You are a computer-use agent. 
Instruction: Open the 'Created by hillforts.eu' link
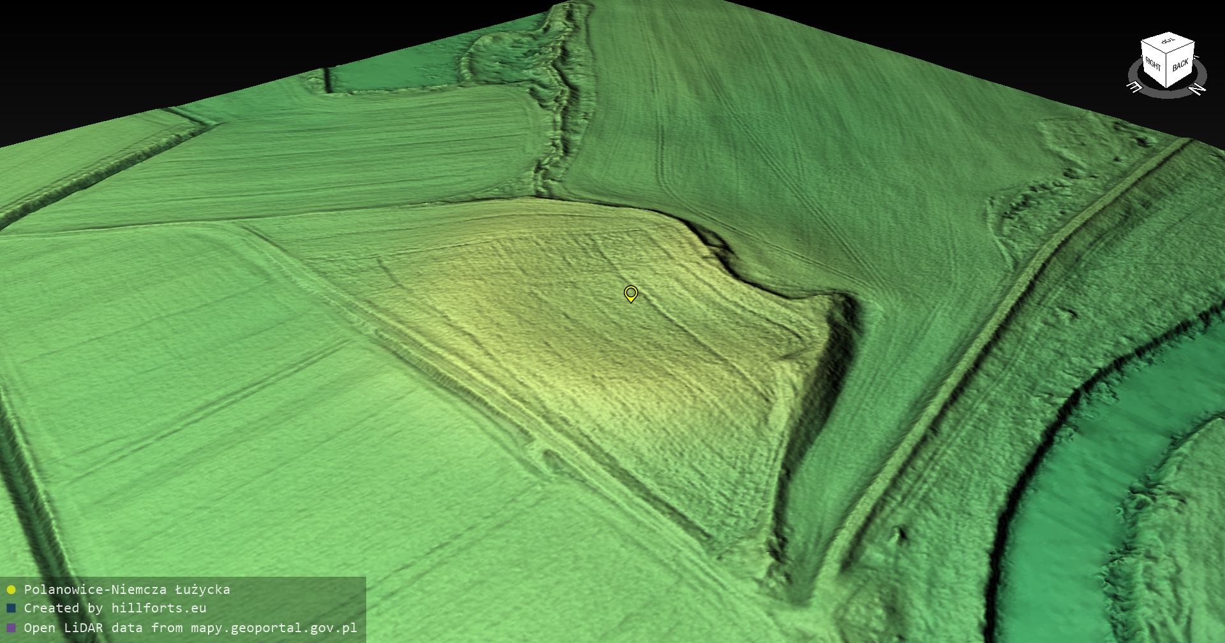(x=115, y=609)
